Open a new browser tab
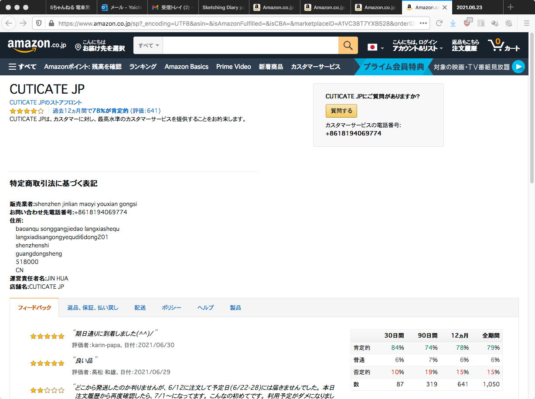 [x=511, y=7]
